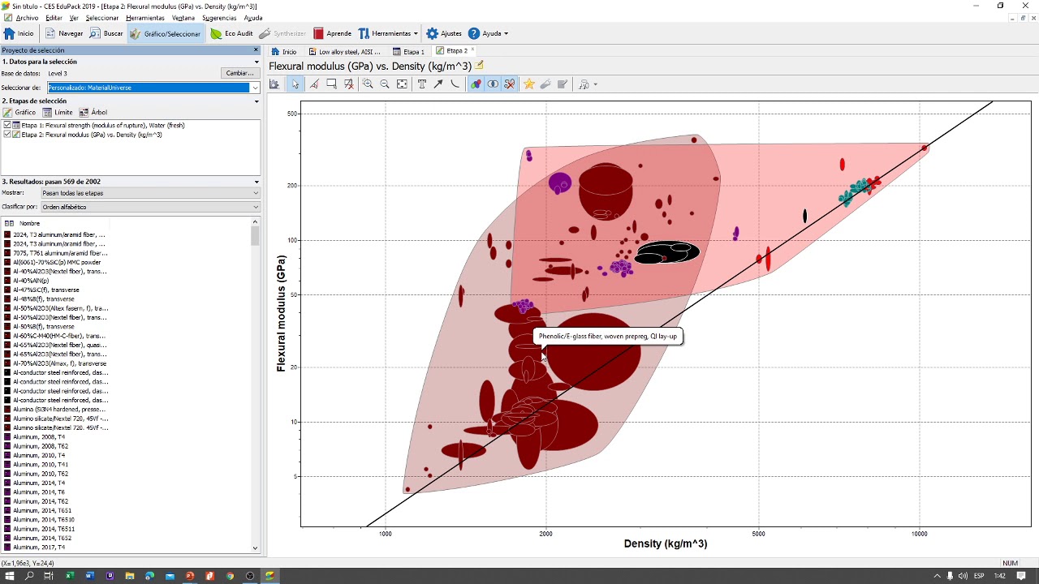Choose the box selection tool
The width and height of the screenshot is (1039, 584).
click(x=332, y=84)
